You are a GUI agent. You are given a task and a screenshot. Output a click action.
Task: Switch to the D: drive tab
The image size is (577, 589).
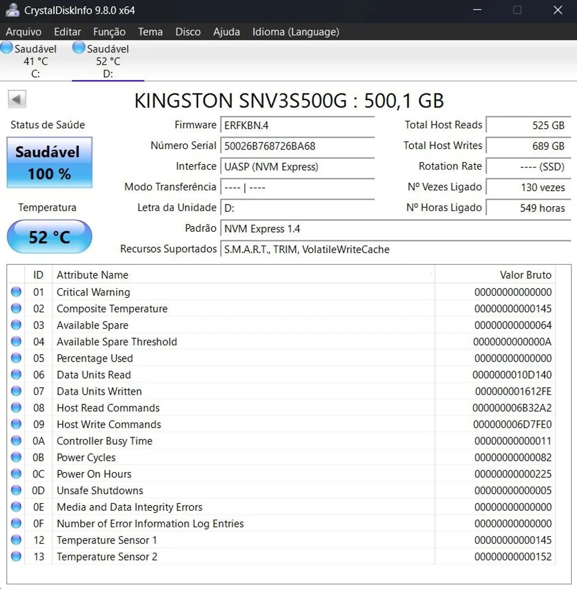point(107,61)
